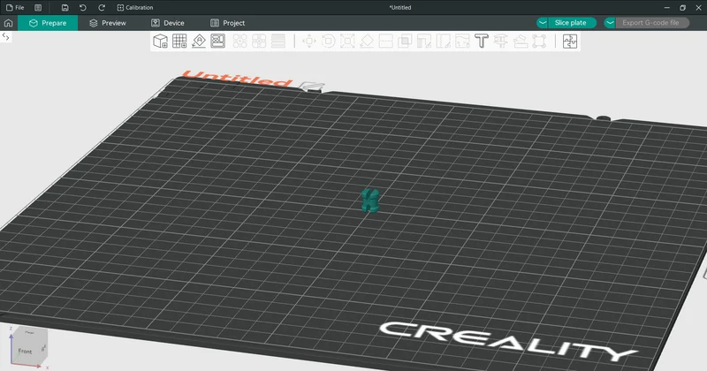Select the Cut tool
Viewport: 707px width, 371px height.
[x=385, y=41]
